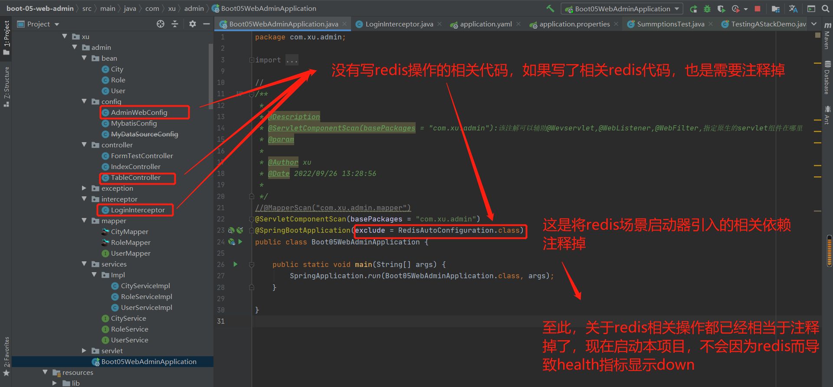The height and width of the screenshot is (387, 833).
Task: Click the run gutter arrow on line 24
Action: [240, 242]
